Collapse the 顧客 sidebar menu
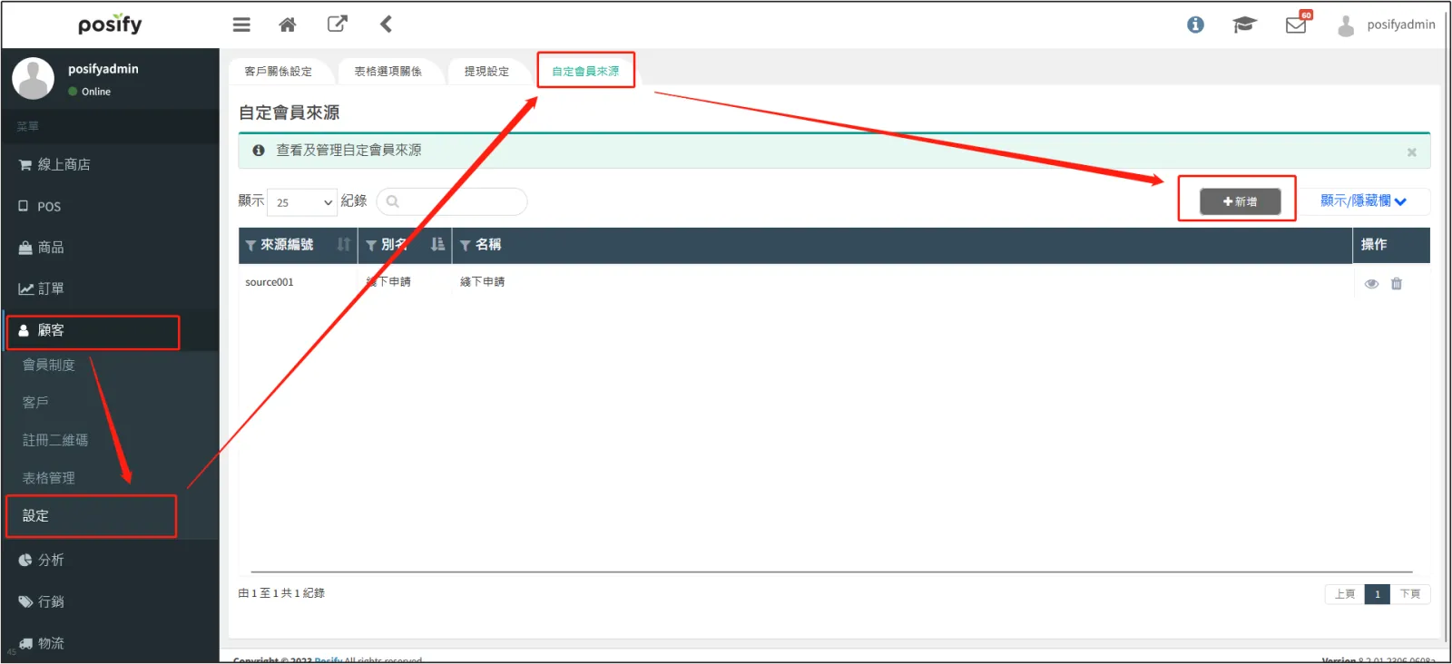The height and width of the screenshot is (664, 1452). (93, 331)
